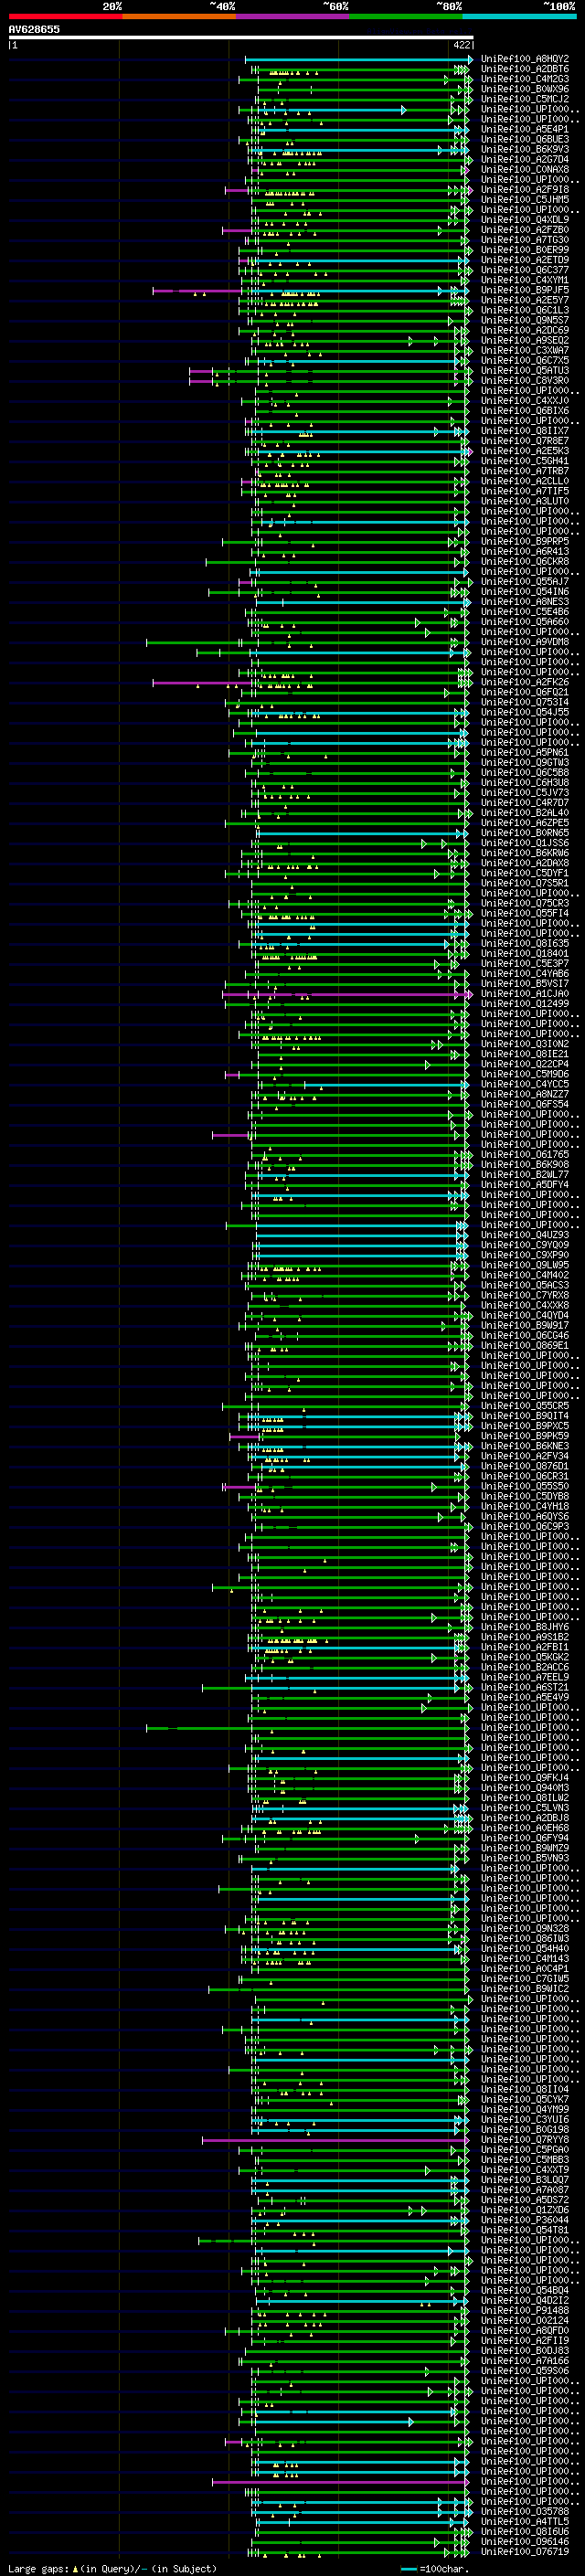
Task: Open the UniRef100_Q18401 hit
Action: (525, 953)
